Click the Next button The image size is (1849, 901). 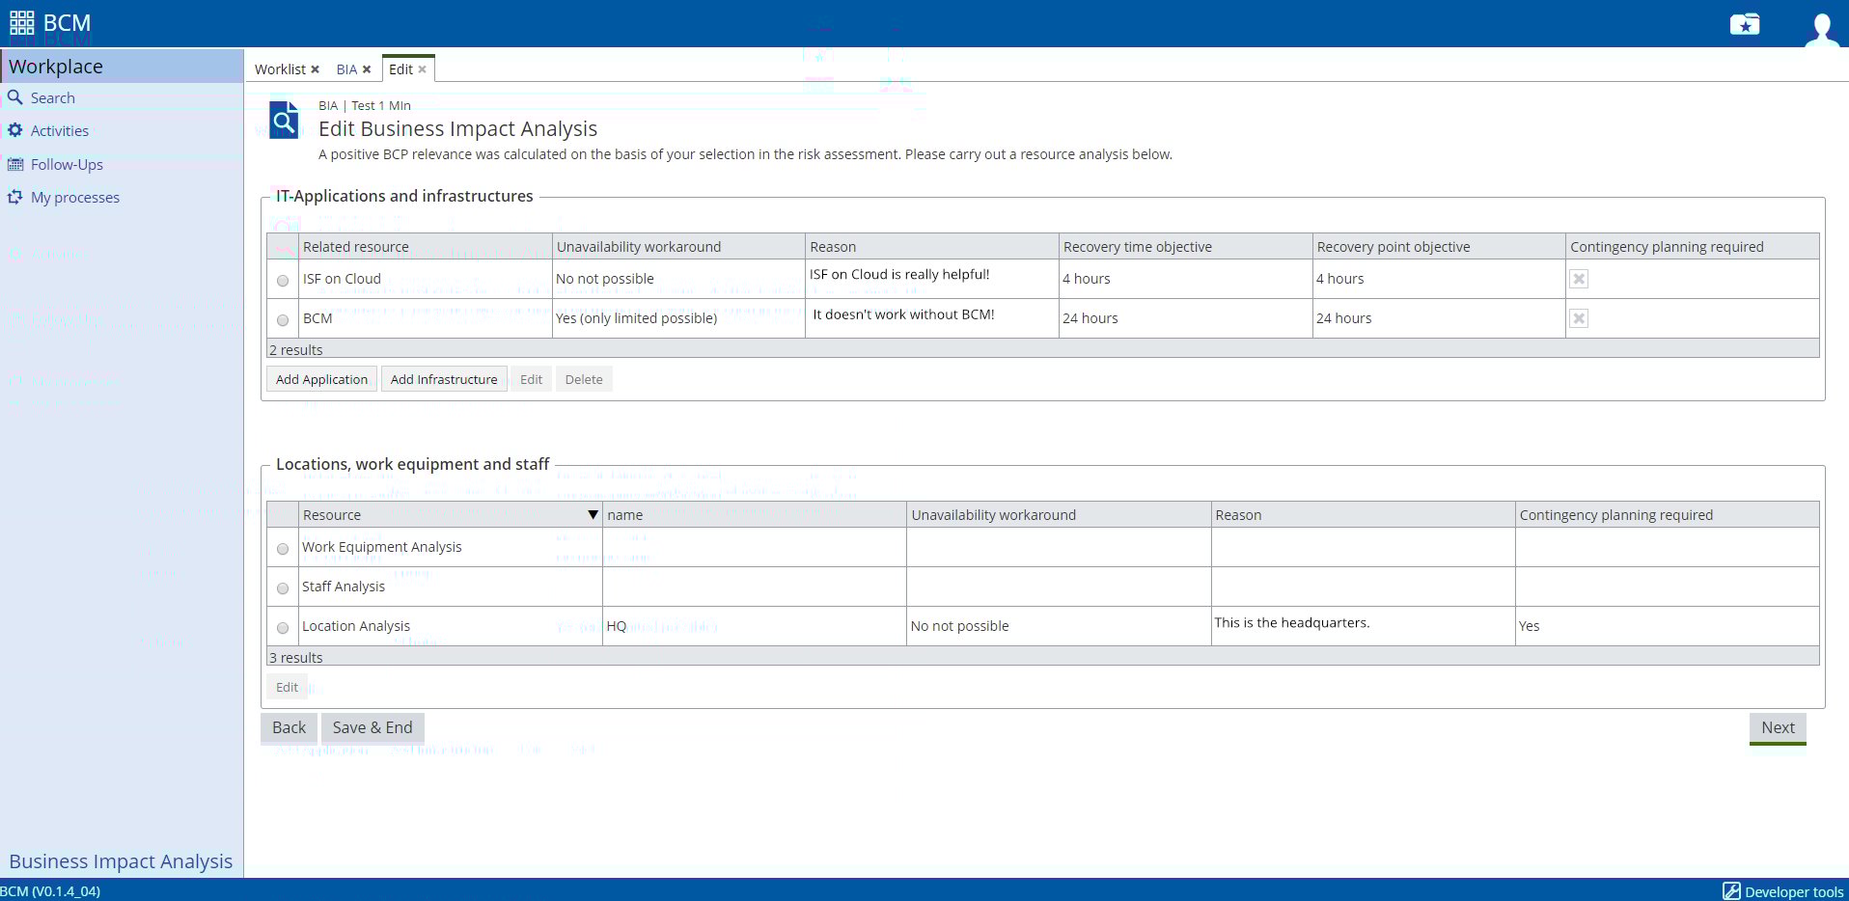pos(1778,728)
